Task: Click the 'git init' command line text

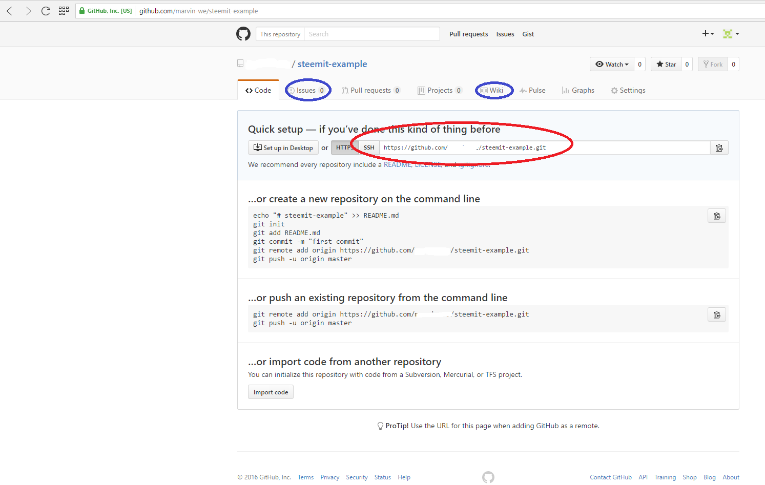Action: click(269, 224)
